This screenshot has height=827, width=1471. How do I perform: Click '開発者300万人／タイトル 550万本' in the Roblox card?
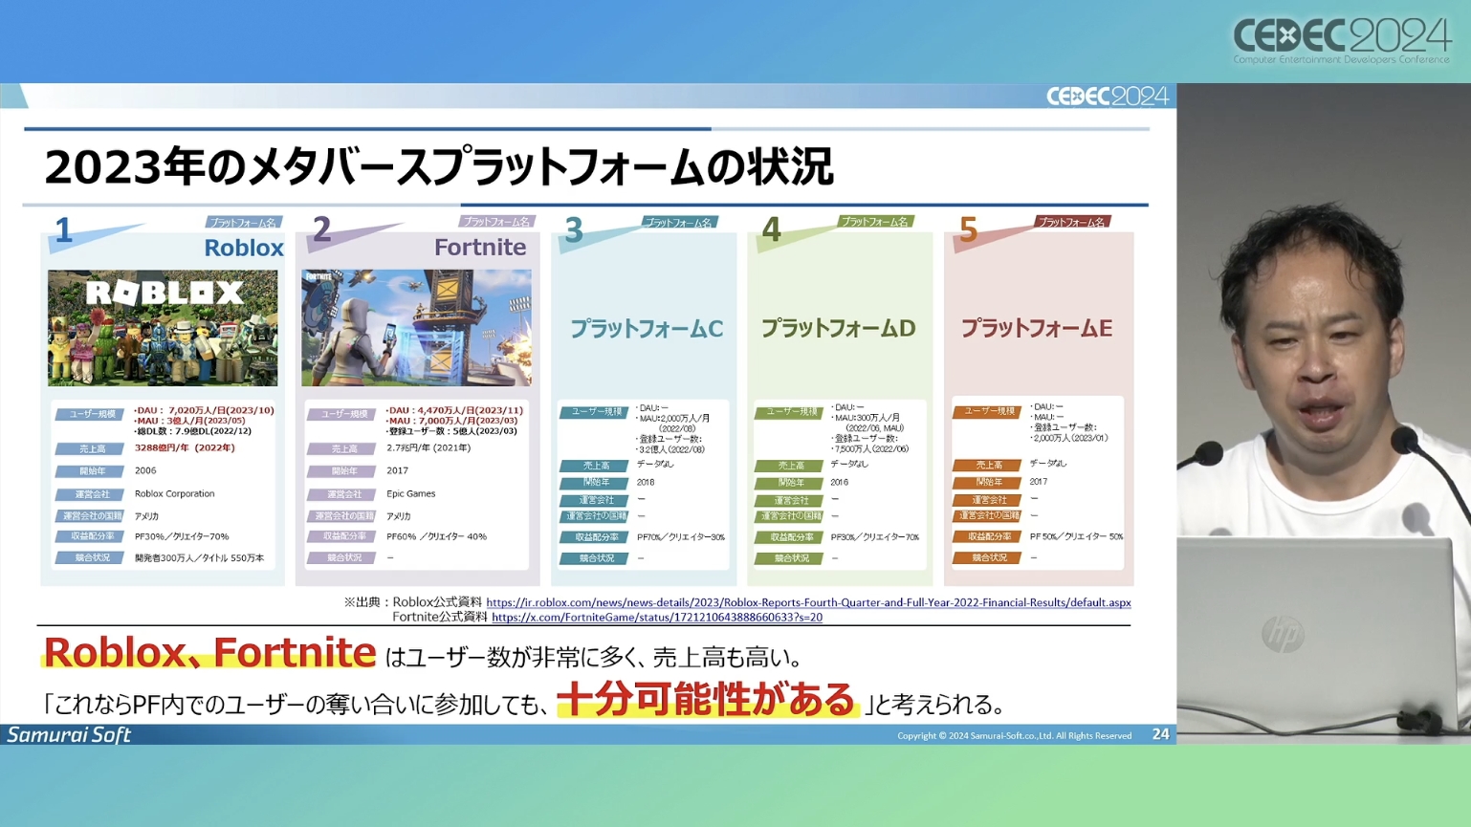click(x=200, y=558)
